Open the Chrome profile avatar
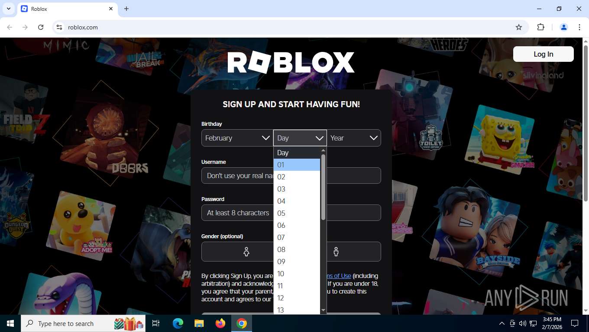This screenshot has width=589, height=332. (x=564, y=27)
